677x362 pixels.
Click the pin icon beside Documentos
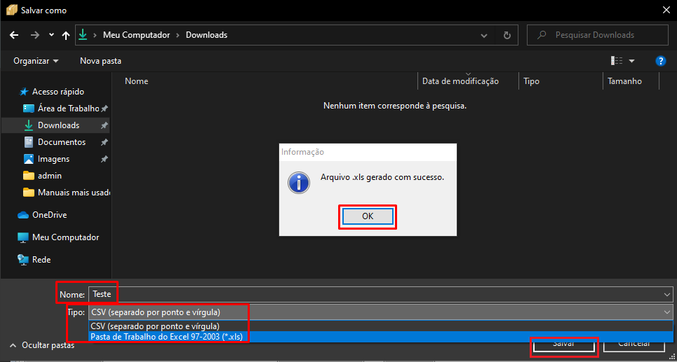coord(104,142)
